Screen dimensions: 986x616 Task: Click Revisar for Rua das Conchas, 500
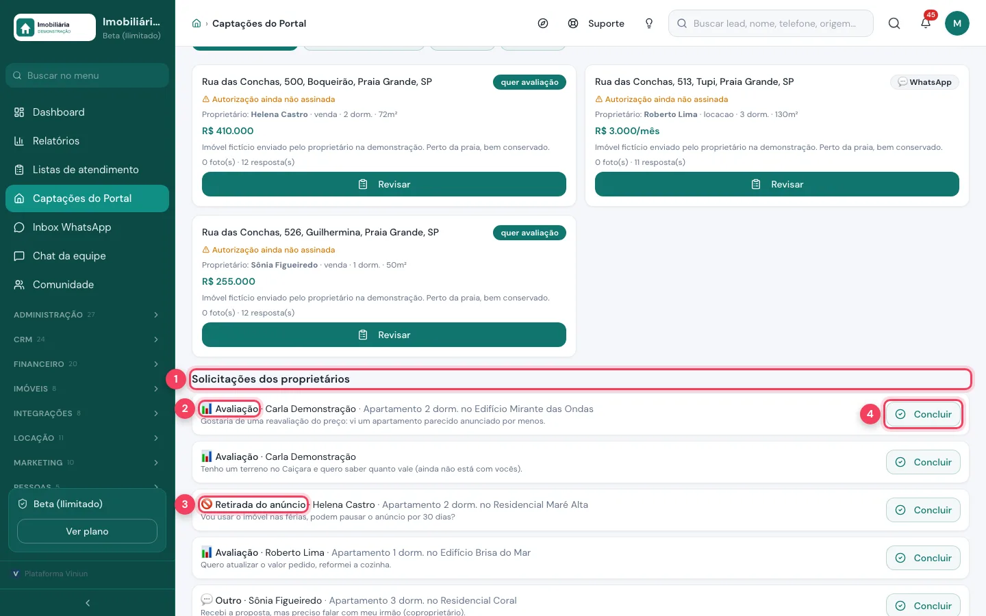tap(384, 184)
